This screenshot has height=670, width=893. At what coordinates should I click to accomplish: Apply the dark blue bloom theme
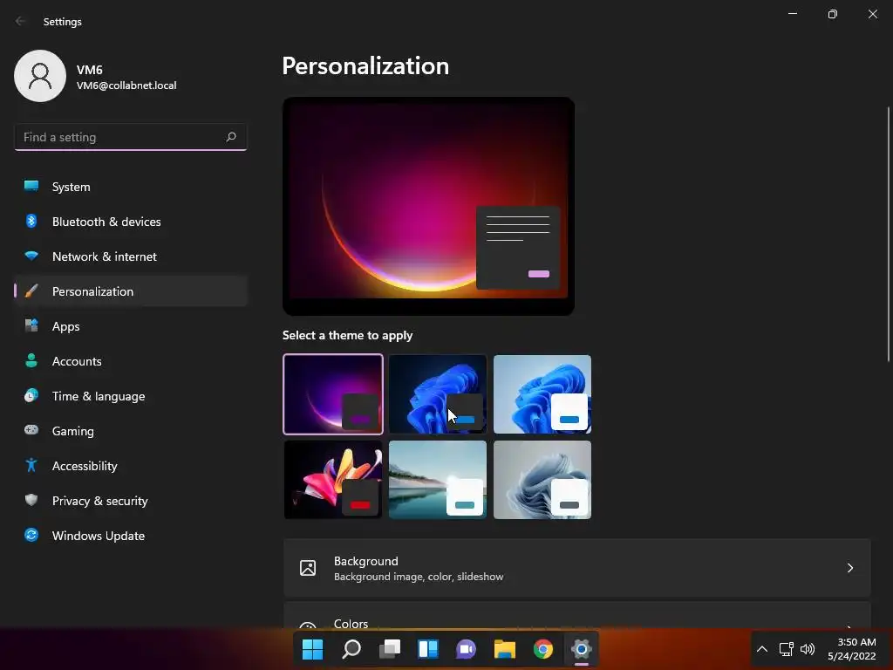tap(438, 394)
